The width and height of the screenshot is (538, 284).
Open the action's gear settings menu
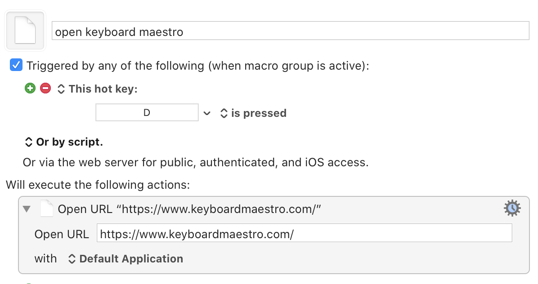click(x=512, y=209)
